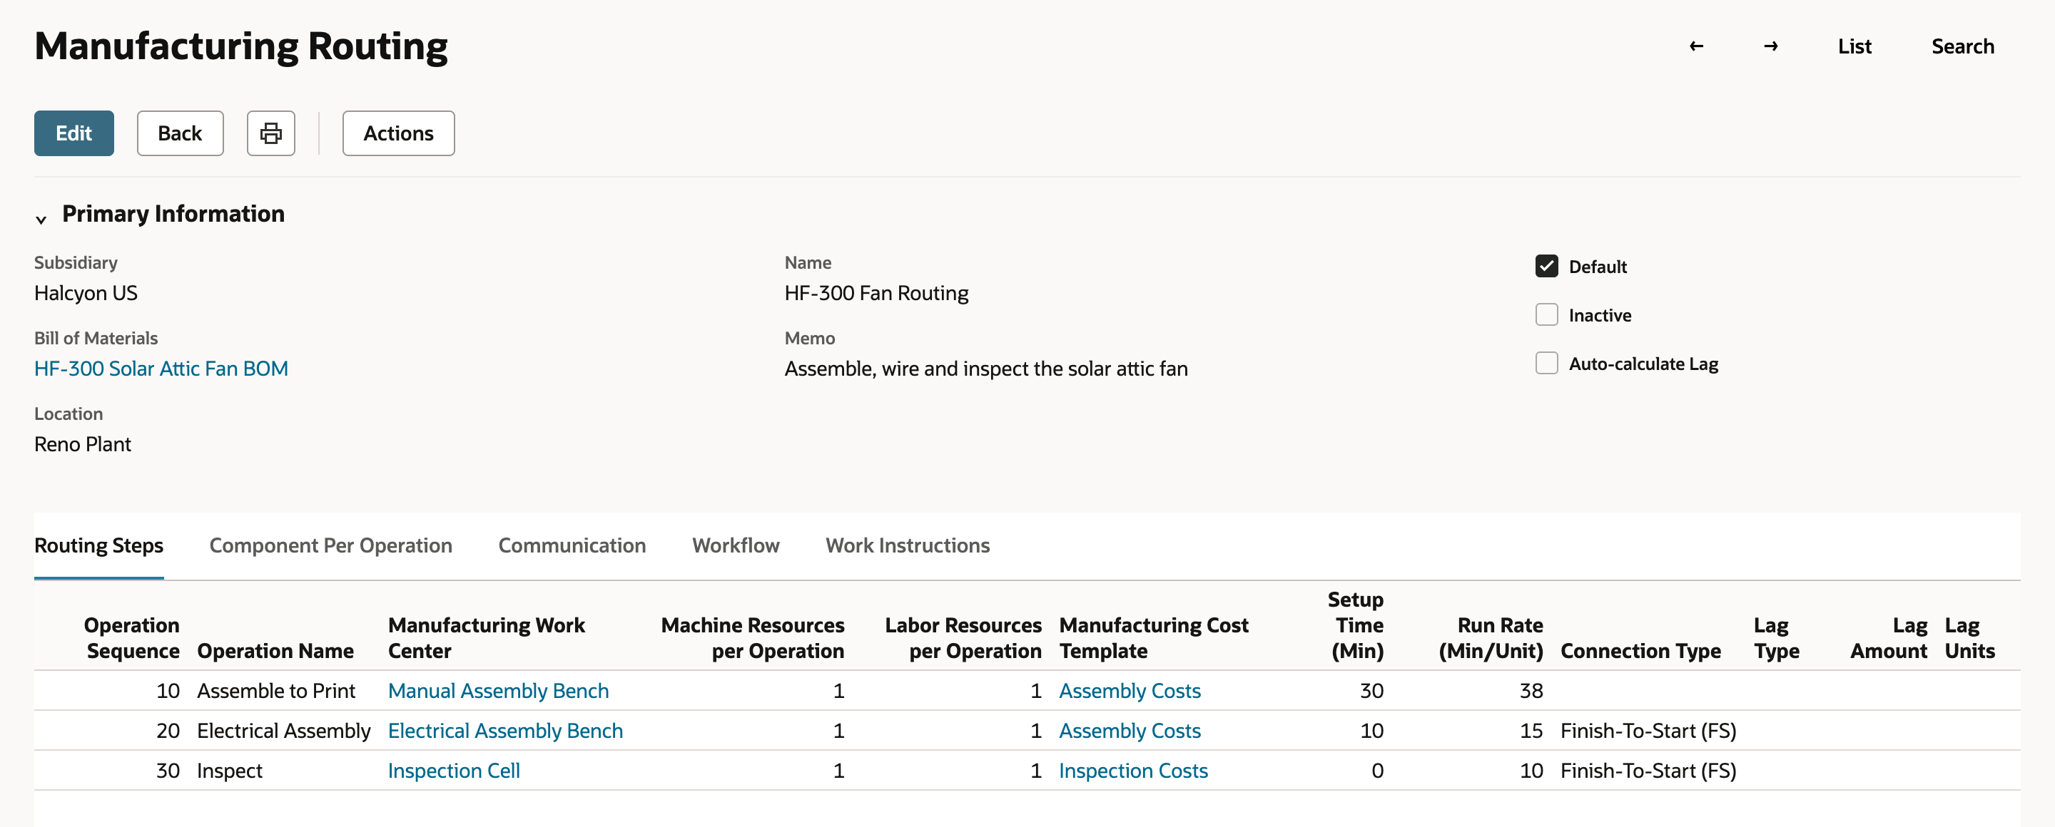Click the Reno Plant location value
Screen dimensions: 2055x827
pyautogui.click(x=82, y=443)
